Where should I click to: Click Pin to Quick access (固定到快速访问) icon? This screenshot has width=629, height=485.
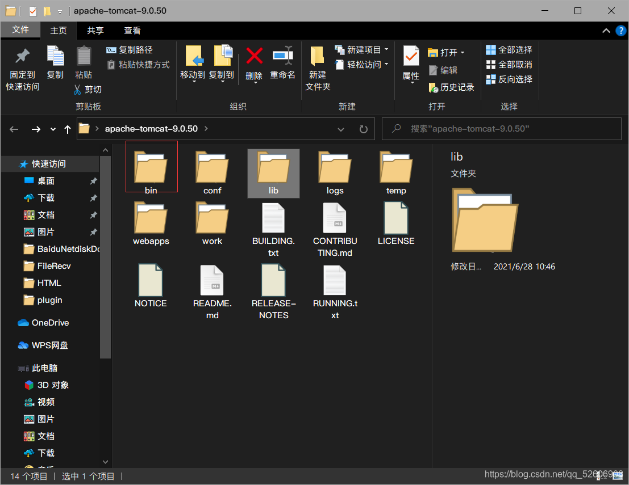click(x=23, y=56)
